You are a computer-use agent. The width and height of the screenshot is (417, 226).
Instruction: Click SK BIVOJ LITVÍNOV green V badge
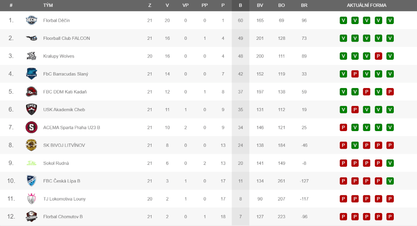[355, 145]
